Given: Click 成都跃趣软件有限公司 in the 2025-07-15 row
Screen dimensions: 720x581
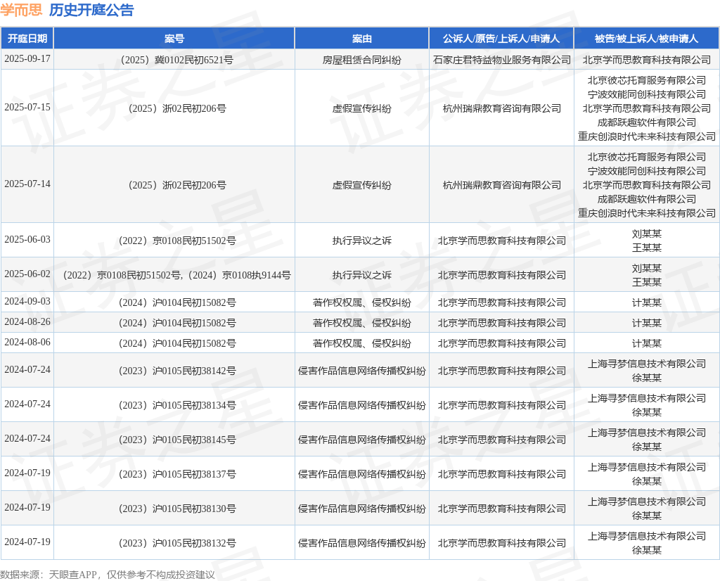Looking at the screenshot, I should pos(647,122).
